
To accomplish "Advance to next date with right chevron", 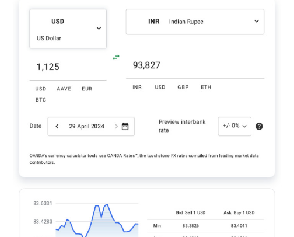I will 116,126.
